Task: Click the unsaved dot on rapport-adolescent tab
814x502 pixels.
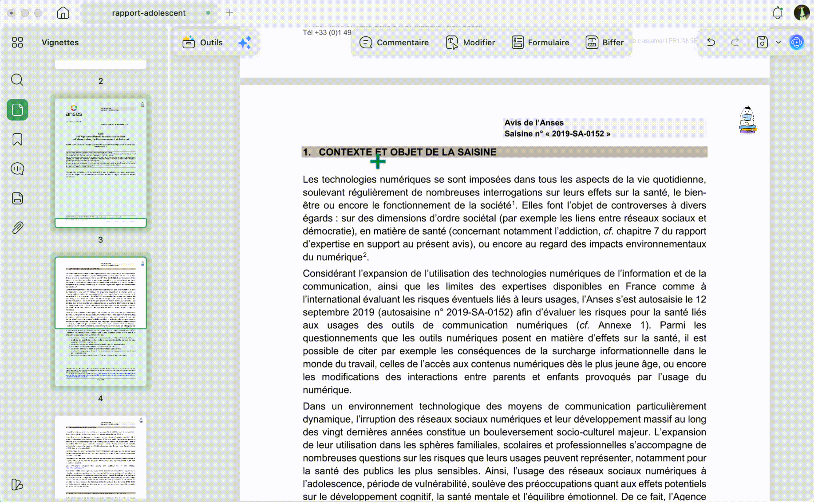Action: pos(208,13)
